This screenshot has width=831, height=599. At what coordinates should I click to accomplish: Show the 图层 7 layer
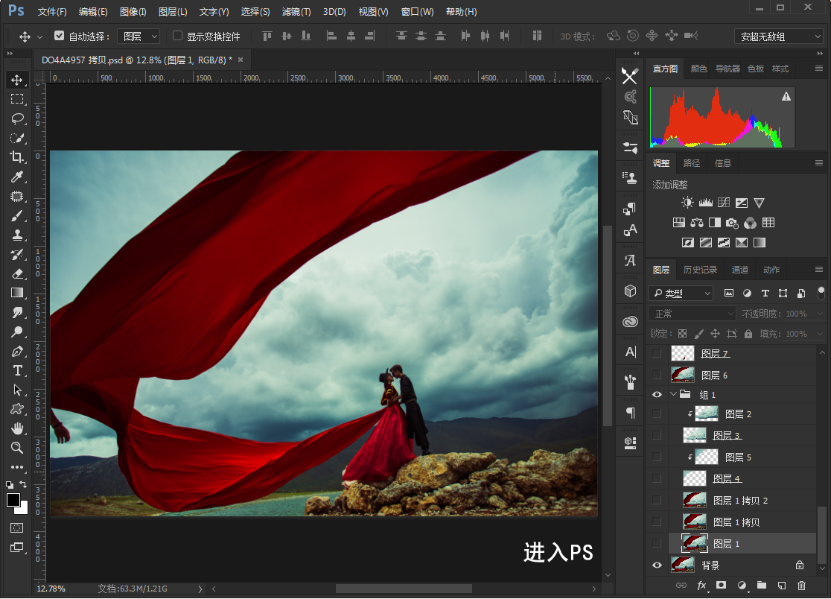(x=658, y=353)
